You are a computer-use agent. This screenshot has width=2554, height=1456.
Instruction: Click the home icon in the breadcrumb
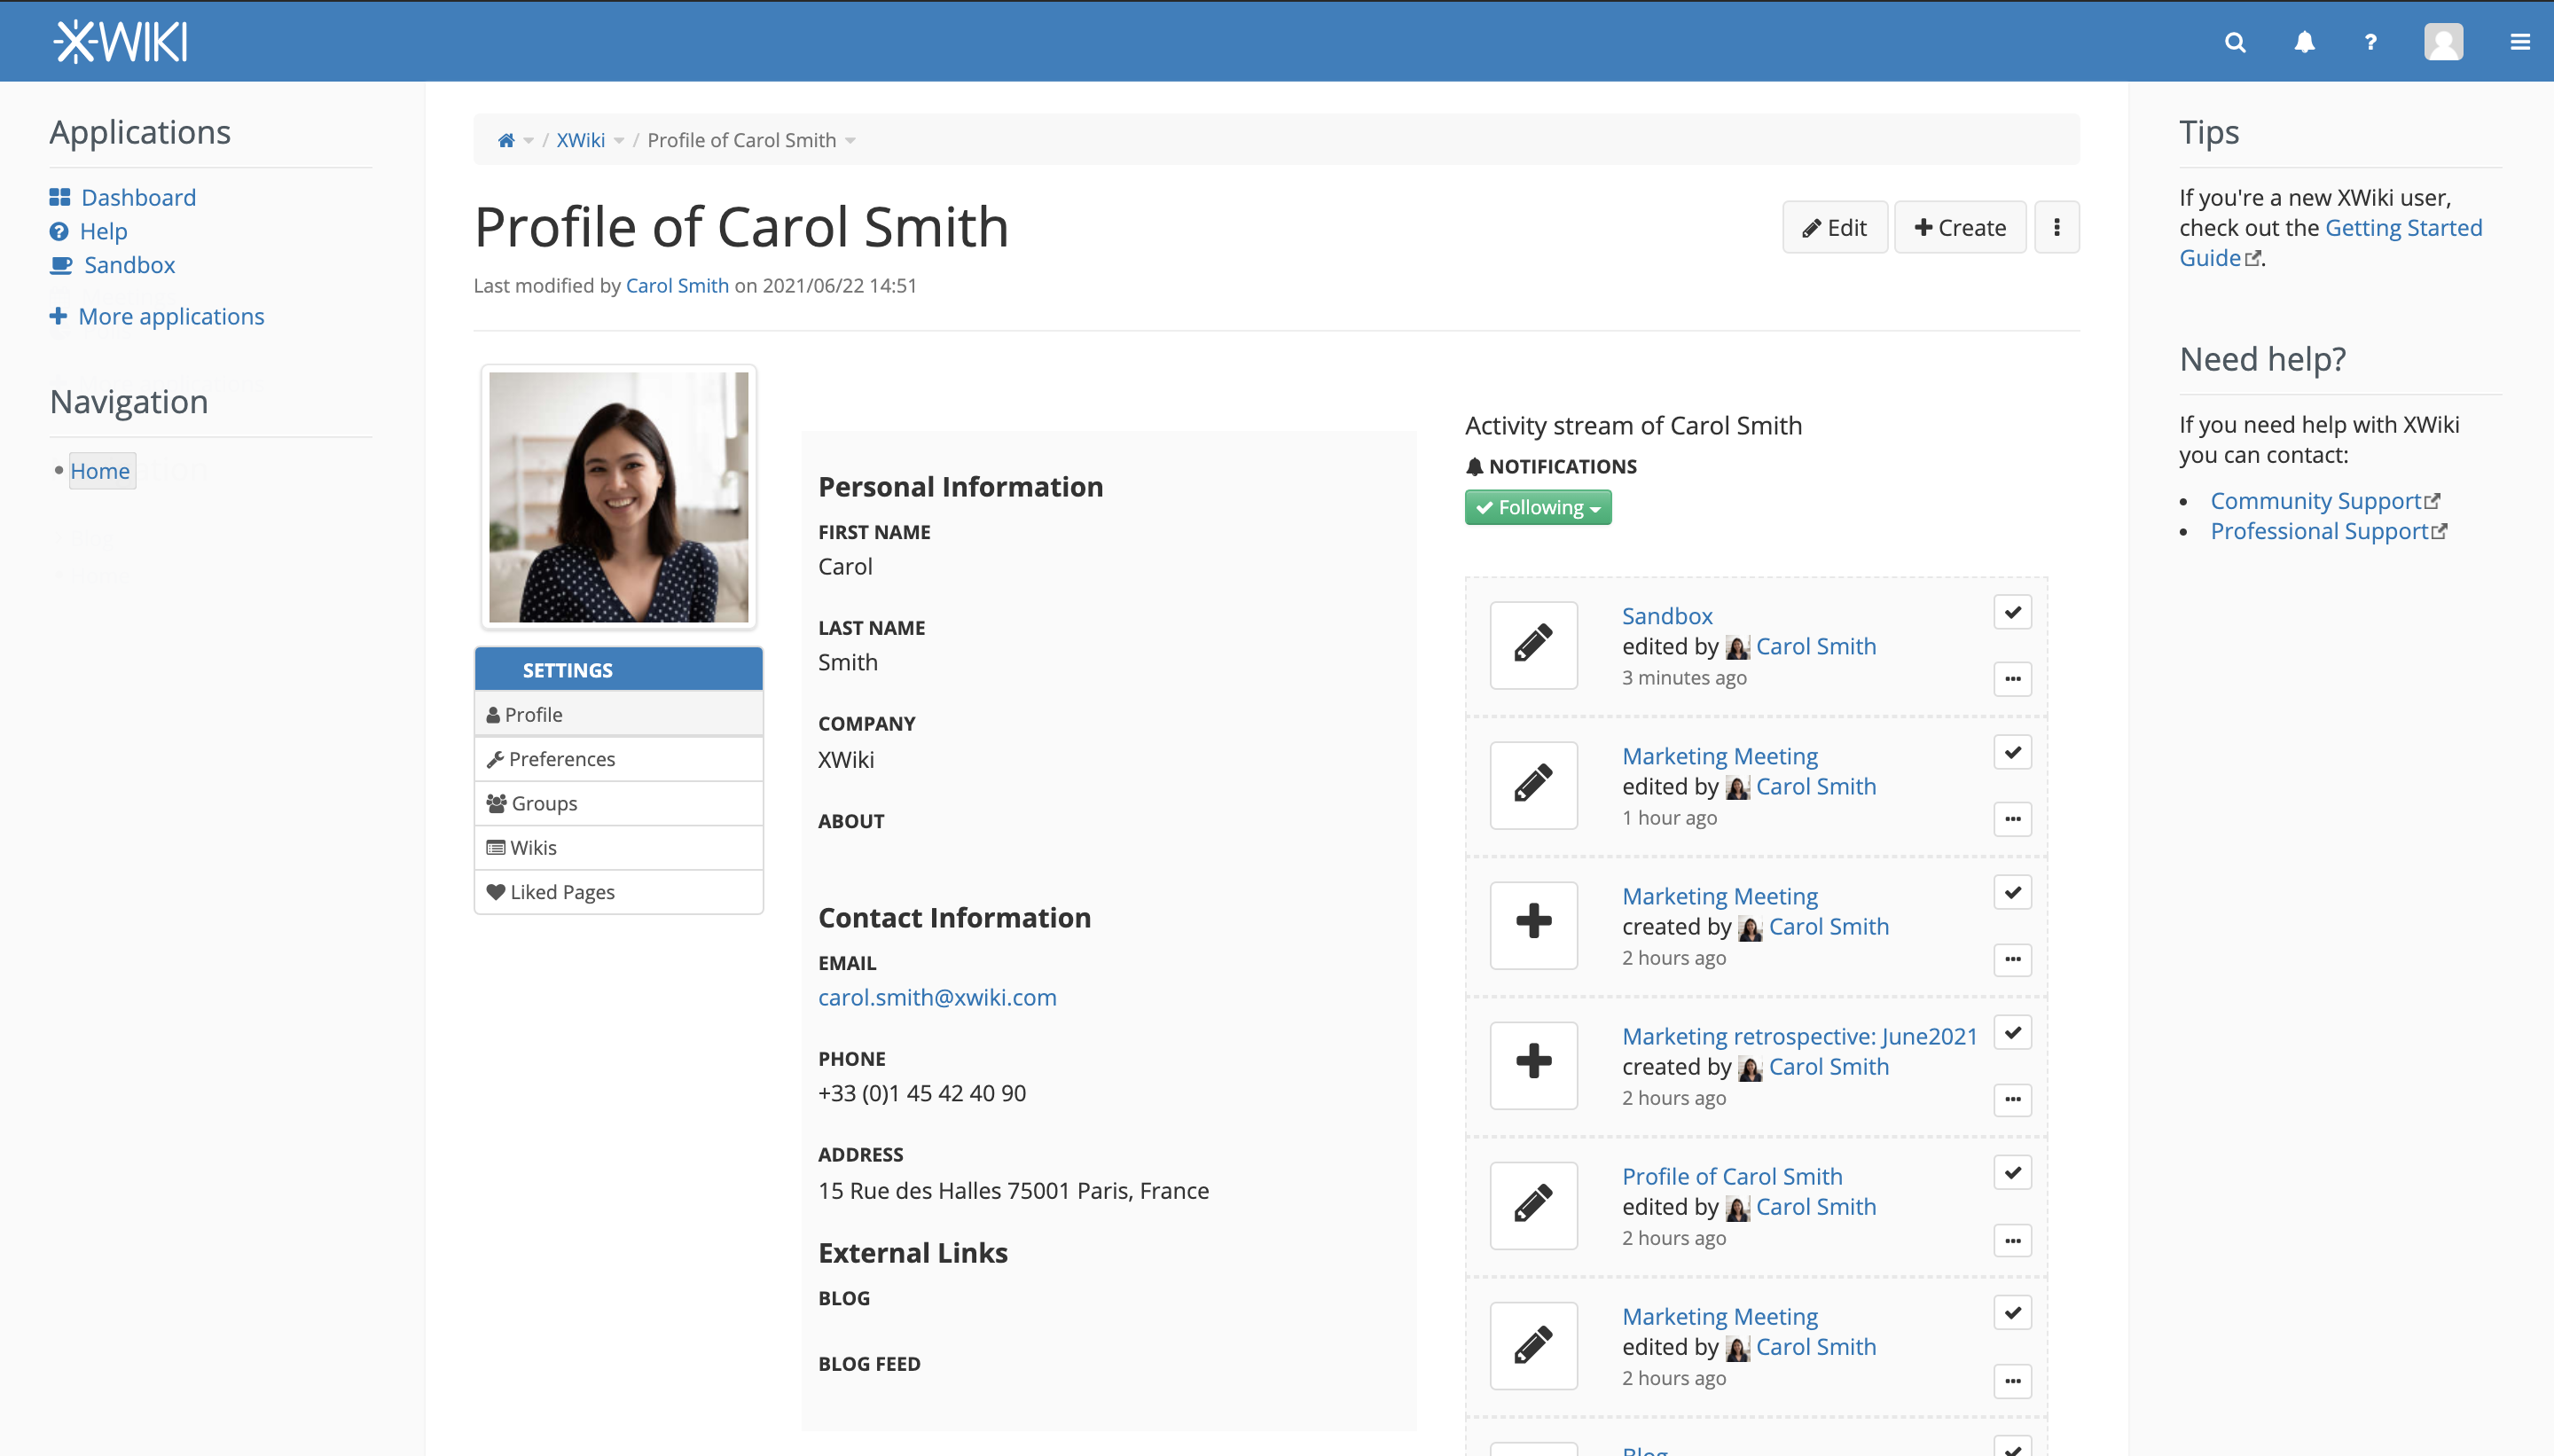pos(506,140)
